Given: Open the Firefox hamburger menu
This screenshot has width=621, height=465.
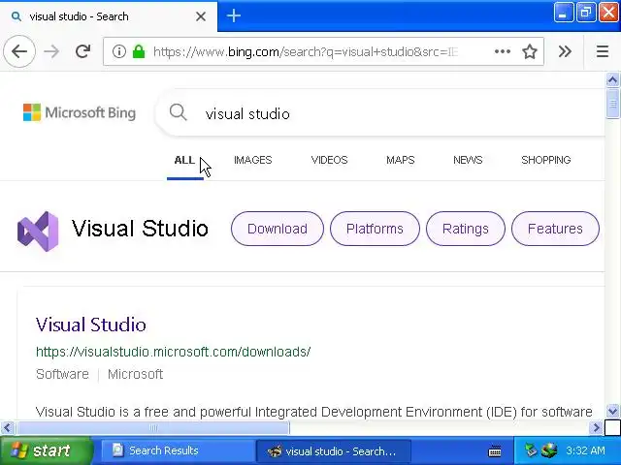Looking at the screenshot, I should [x=603, y=51].
